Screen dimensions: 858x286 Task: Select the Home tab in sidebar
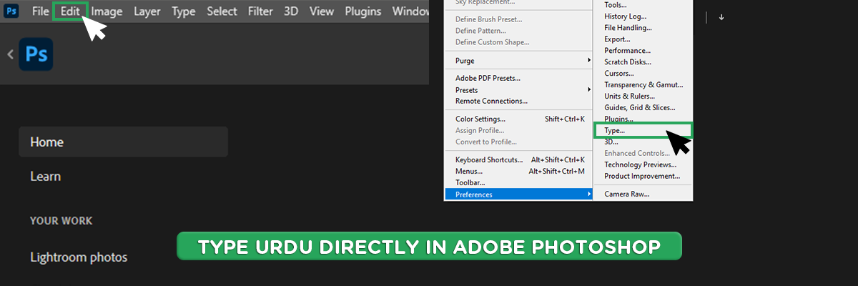tap(123, 142)
